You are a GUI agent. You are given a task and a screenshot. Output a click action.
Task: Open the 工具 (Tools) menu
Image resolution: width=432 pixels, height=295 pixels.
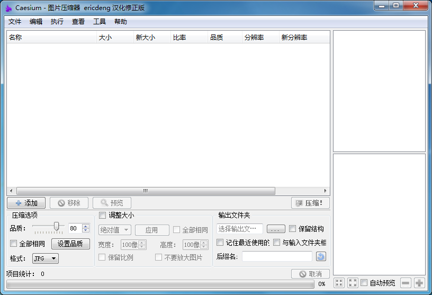pos(100,22)
